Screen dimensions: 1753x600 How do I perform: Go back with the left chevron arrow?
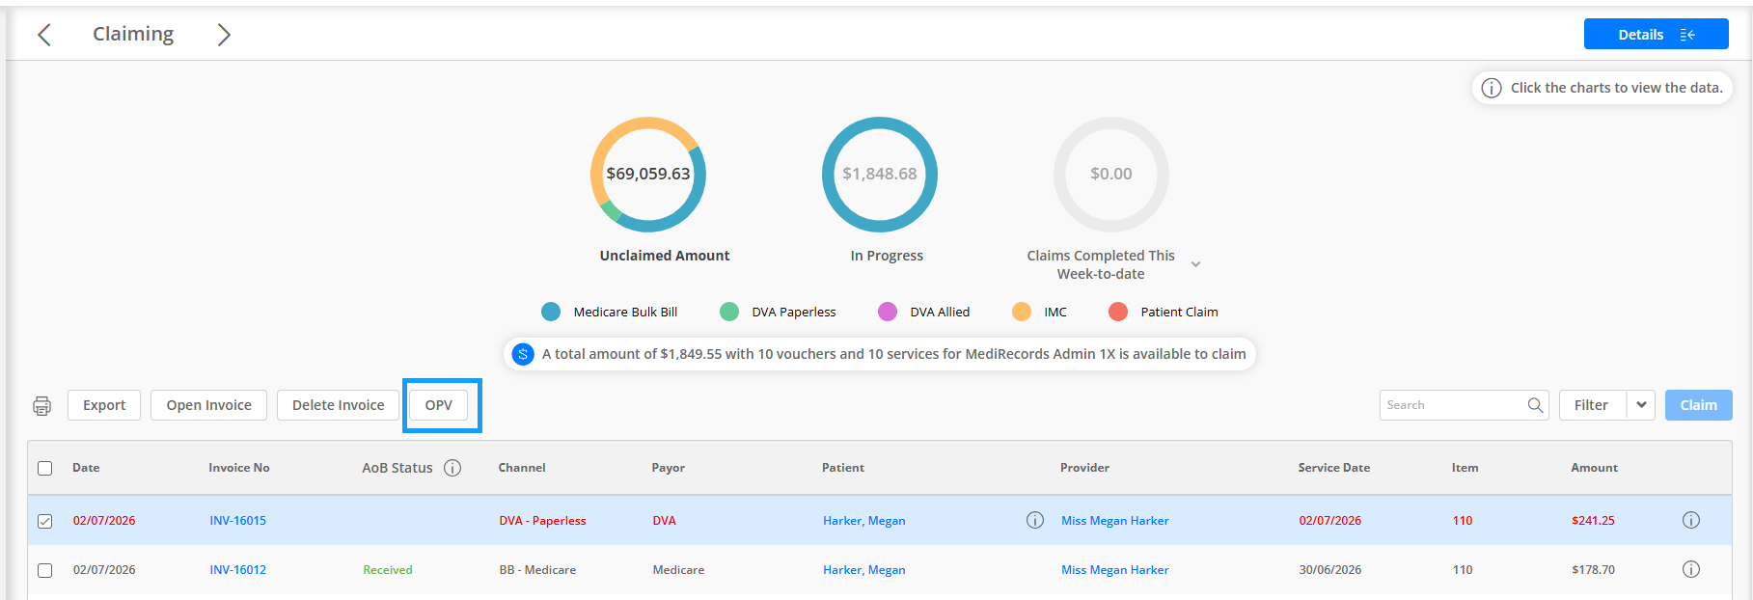pyautogui.click(x=43, y=35)
